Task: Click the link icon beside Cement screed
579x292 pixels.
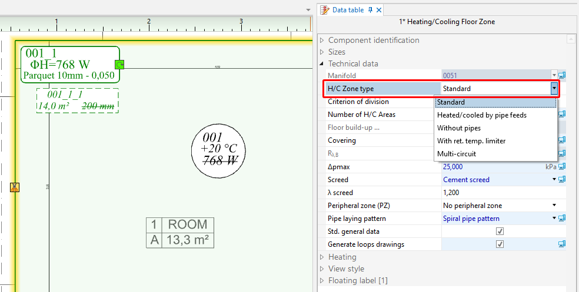Action: (562, 180)
